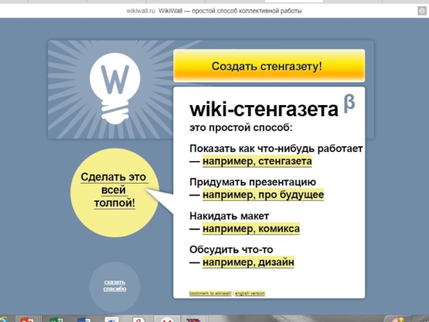This screenshot has height=322, width=429.
Task: Click the wiki-стенгазета heading
Action: tap(264, 109)
